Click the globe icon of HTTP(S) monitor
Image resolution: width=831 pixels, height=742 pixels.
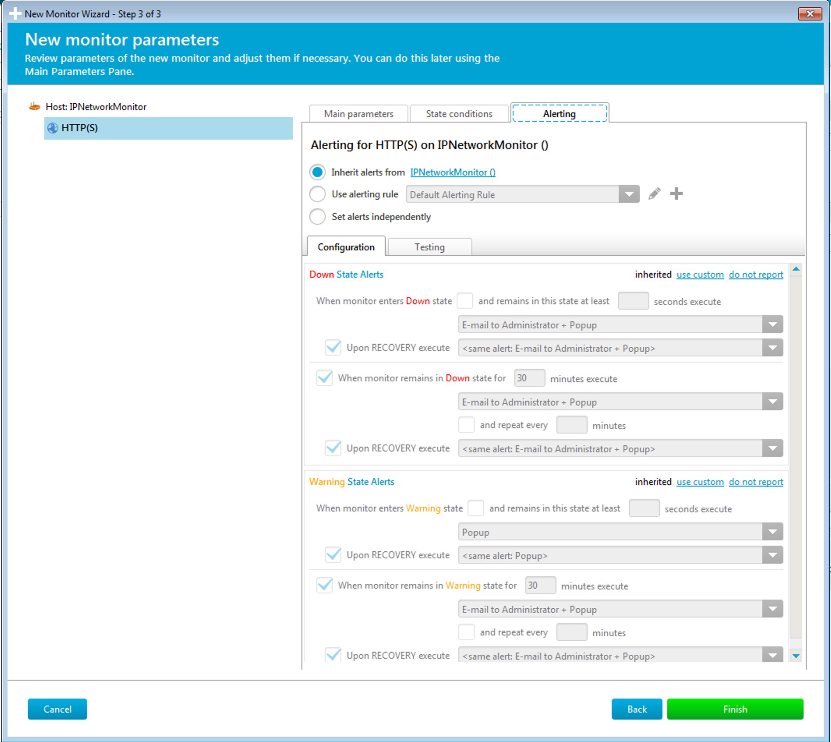coord(52,128)
